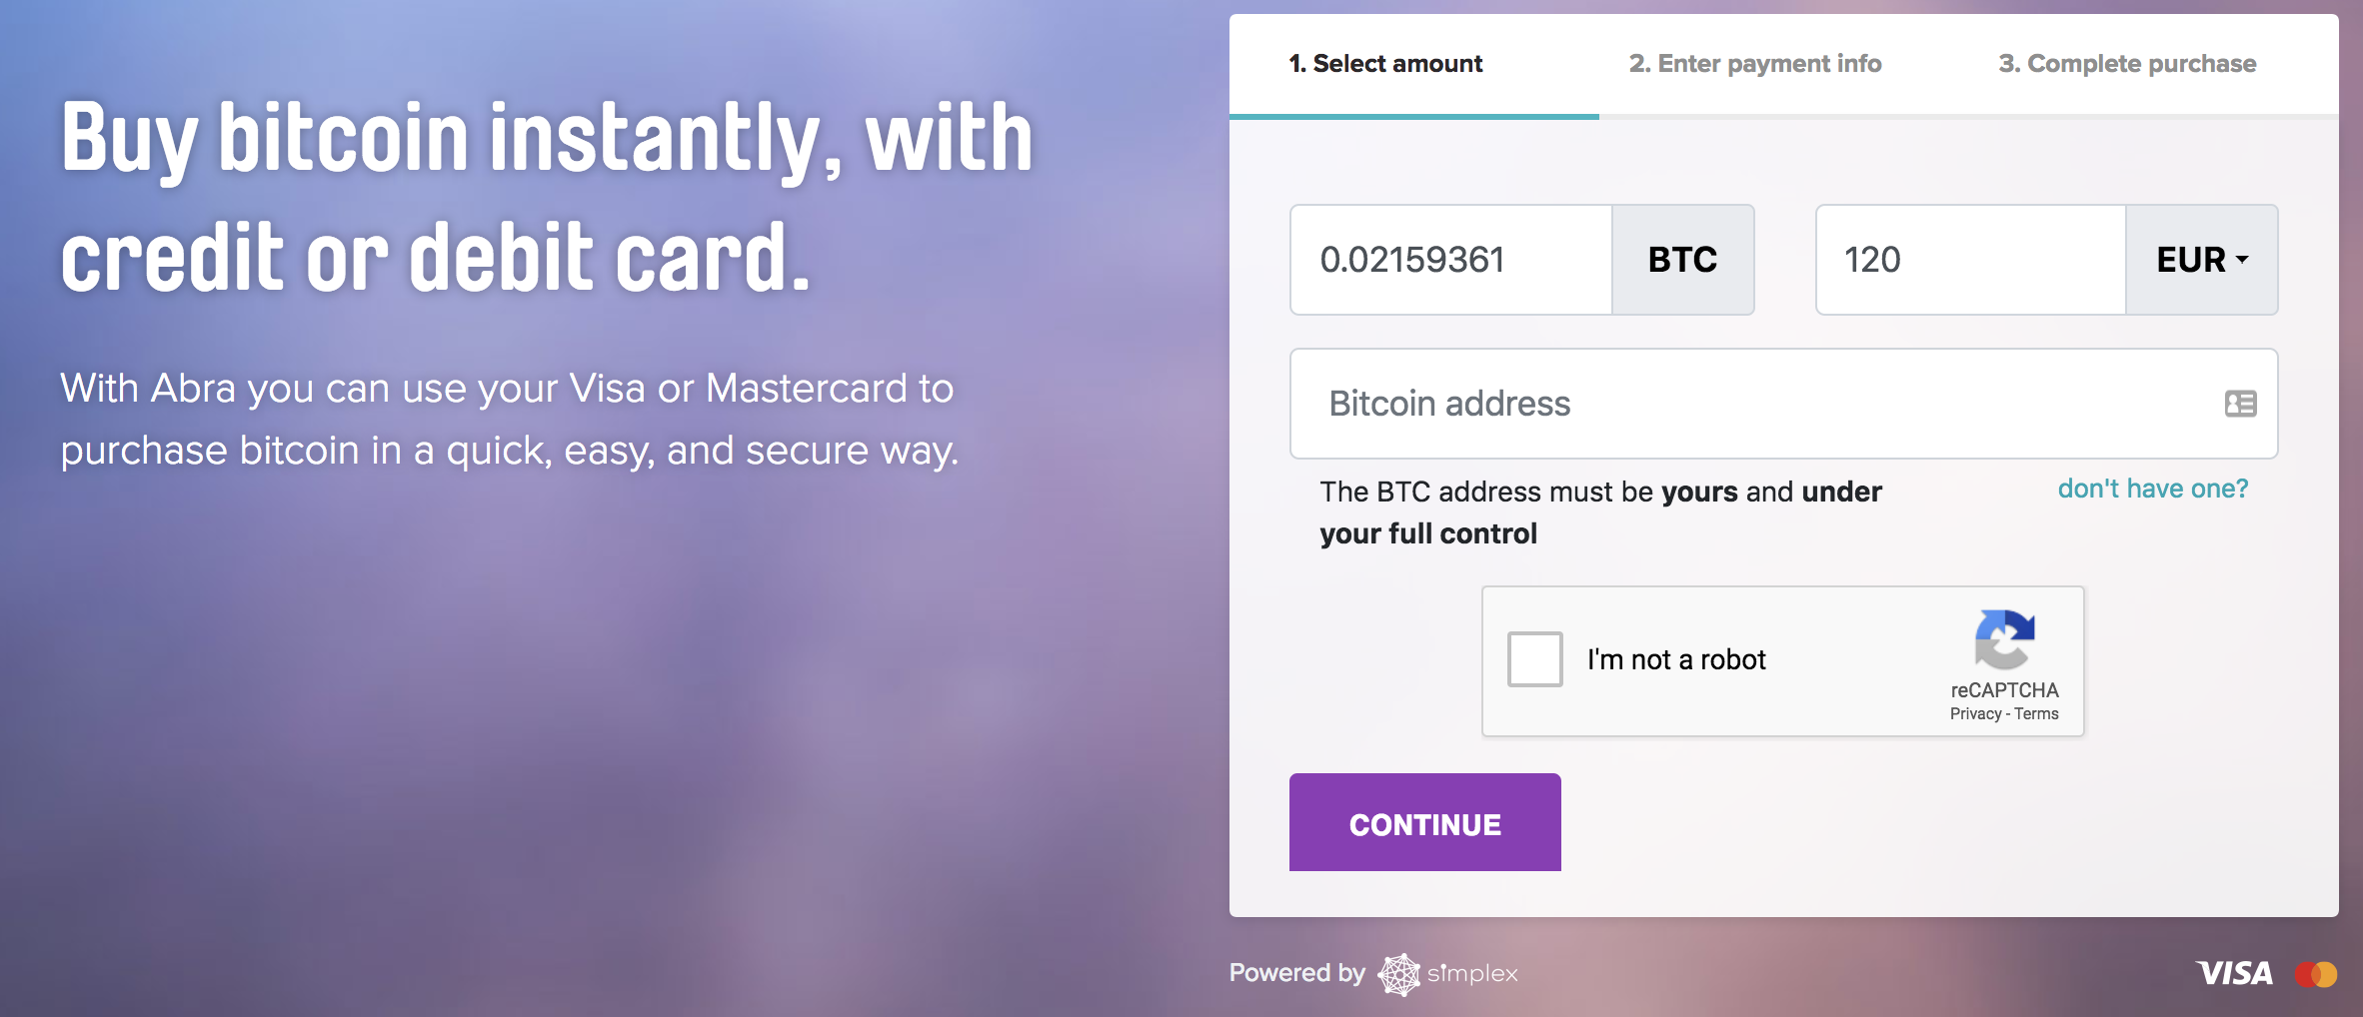
Task: Click the BTC amount field showing 0.02159361
Action: pyautogui.click(x=1451, y=260)
